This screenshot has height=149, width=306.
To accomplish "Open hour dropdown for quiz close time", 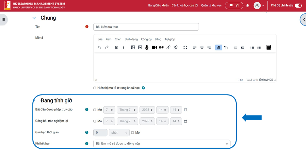I will pos(162,121).
